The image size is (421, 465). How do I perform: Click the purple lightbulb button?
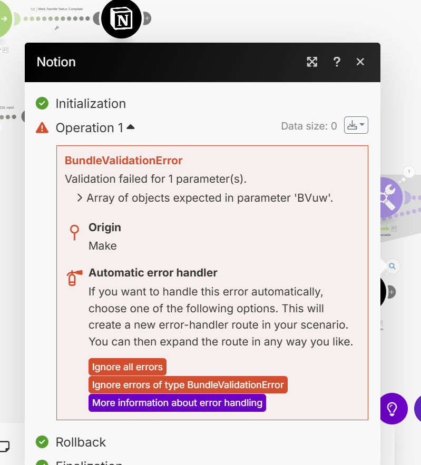[x=393, y=408]
